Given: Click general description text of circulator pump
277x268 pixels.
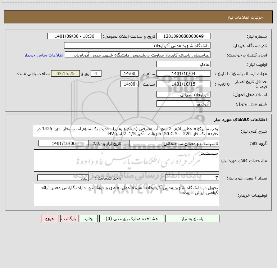Looking at the screenshot, I should click(126, 131).
